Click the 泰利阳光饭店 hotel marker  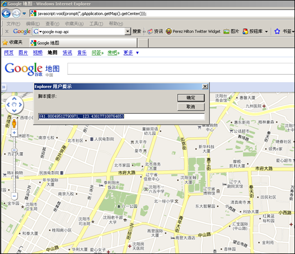tap(101, 185)
